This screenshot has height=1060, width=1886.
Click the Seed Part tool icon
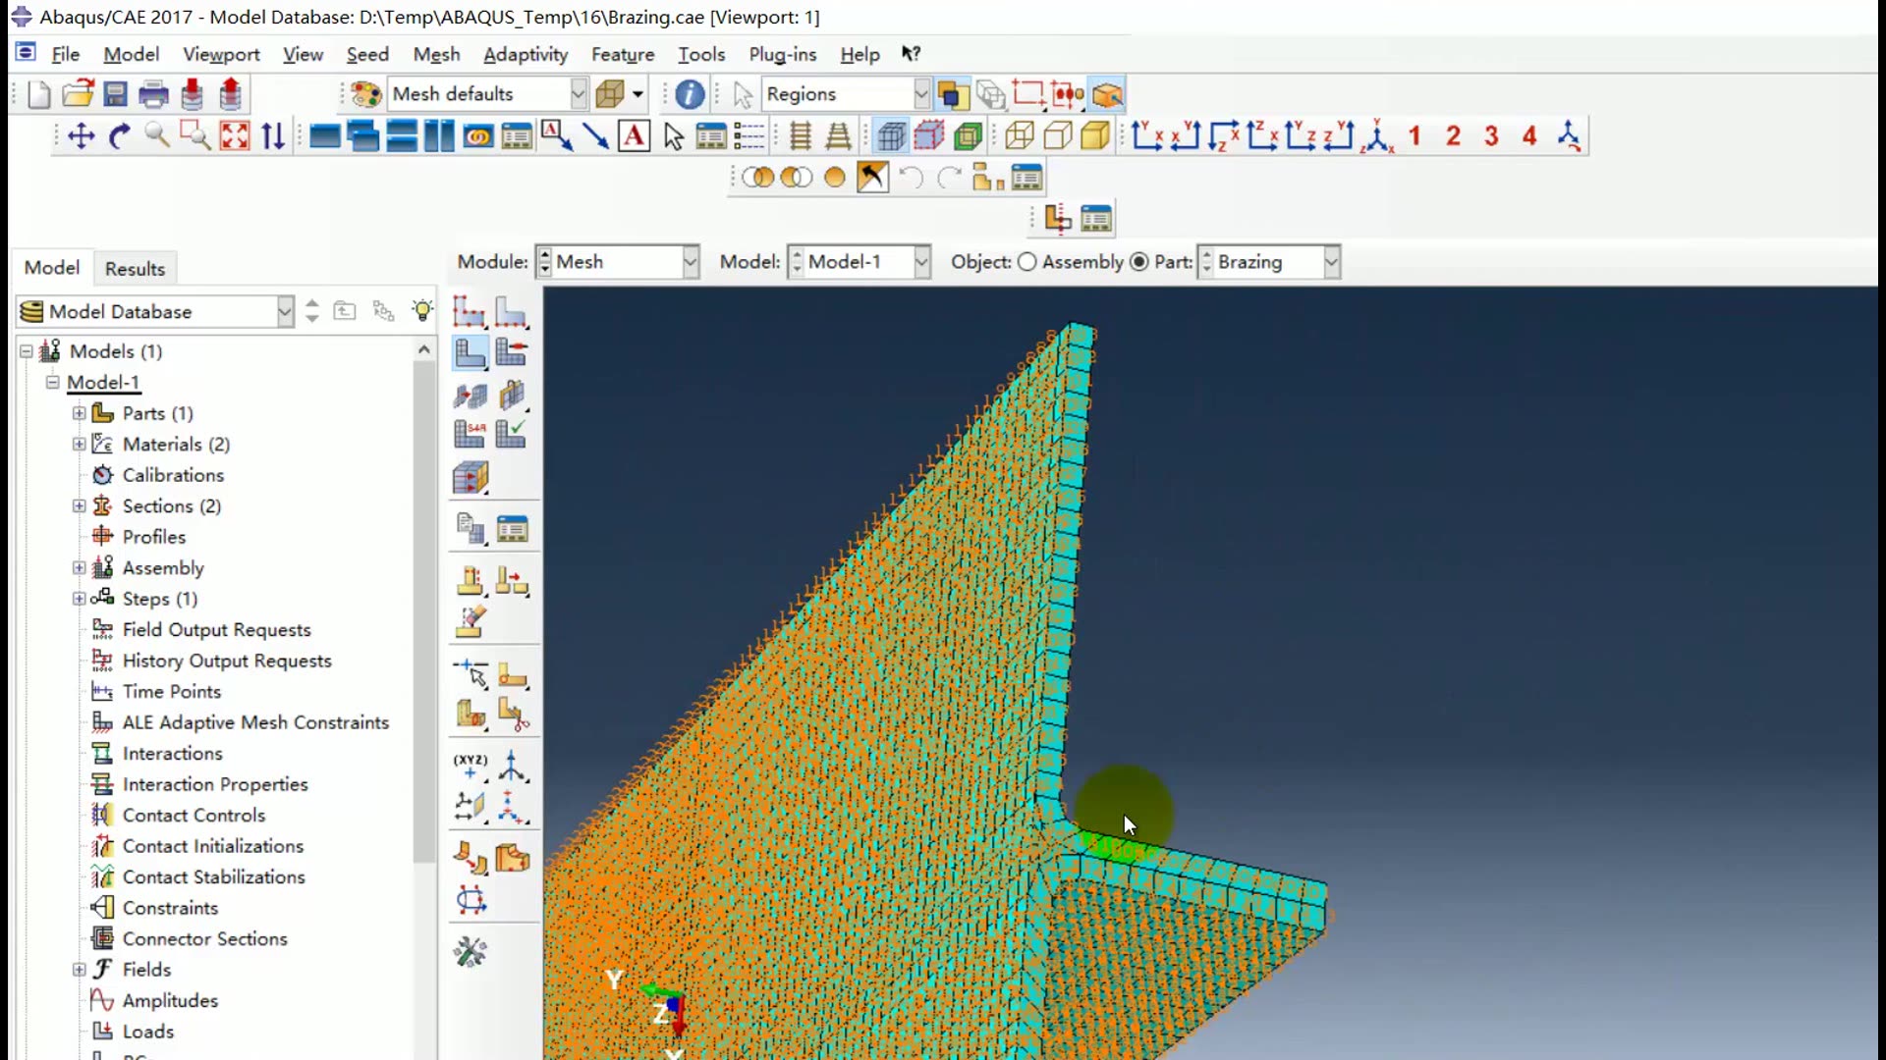(469, 312)
